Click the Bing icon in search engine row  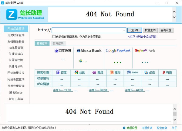coord(146,72)
